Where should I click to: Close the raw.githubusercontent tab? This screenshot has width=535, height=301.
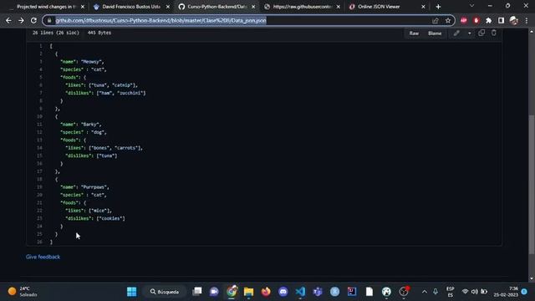click(x=338, y=7)
